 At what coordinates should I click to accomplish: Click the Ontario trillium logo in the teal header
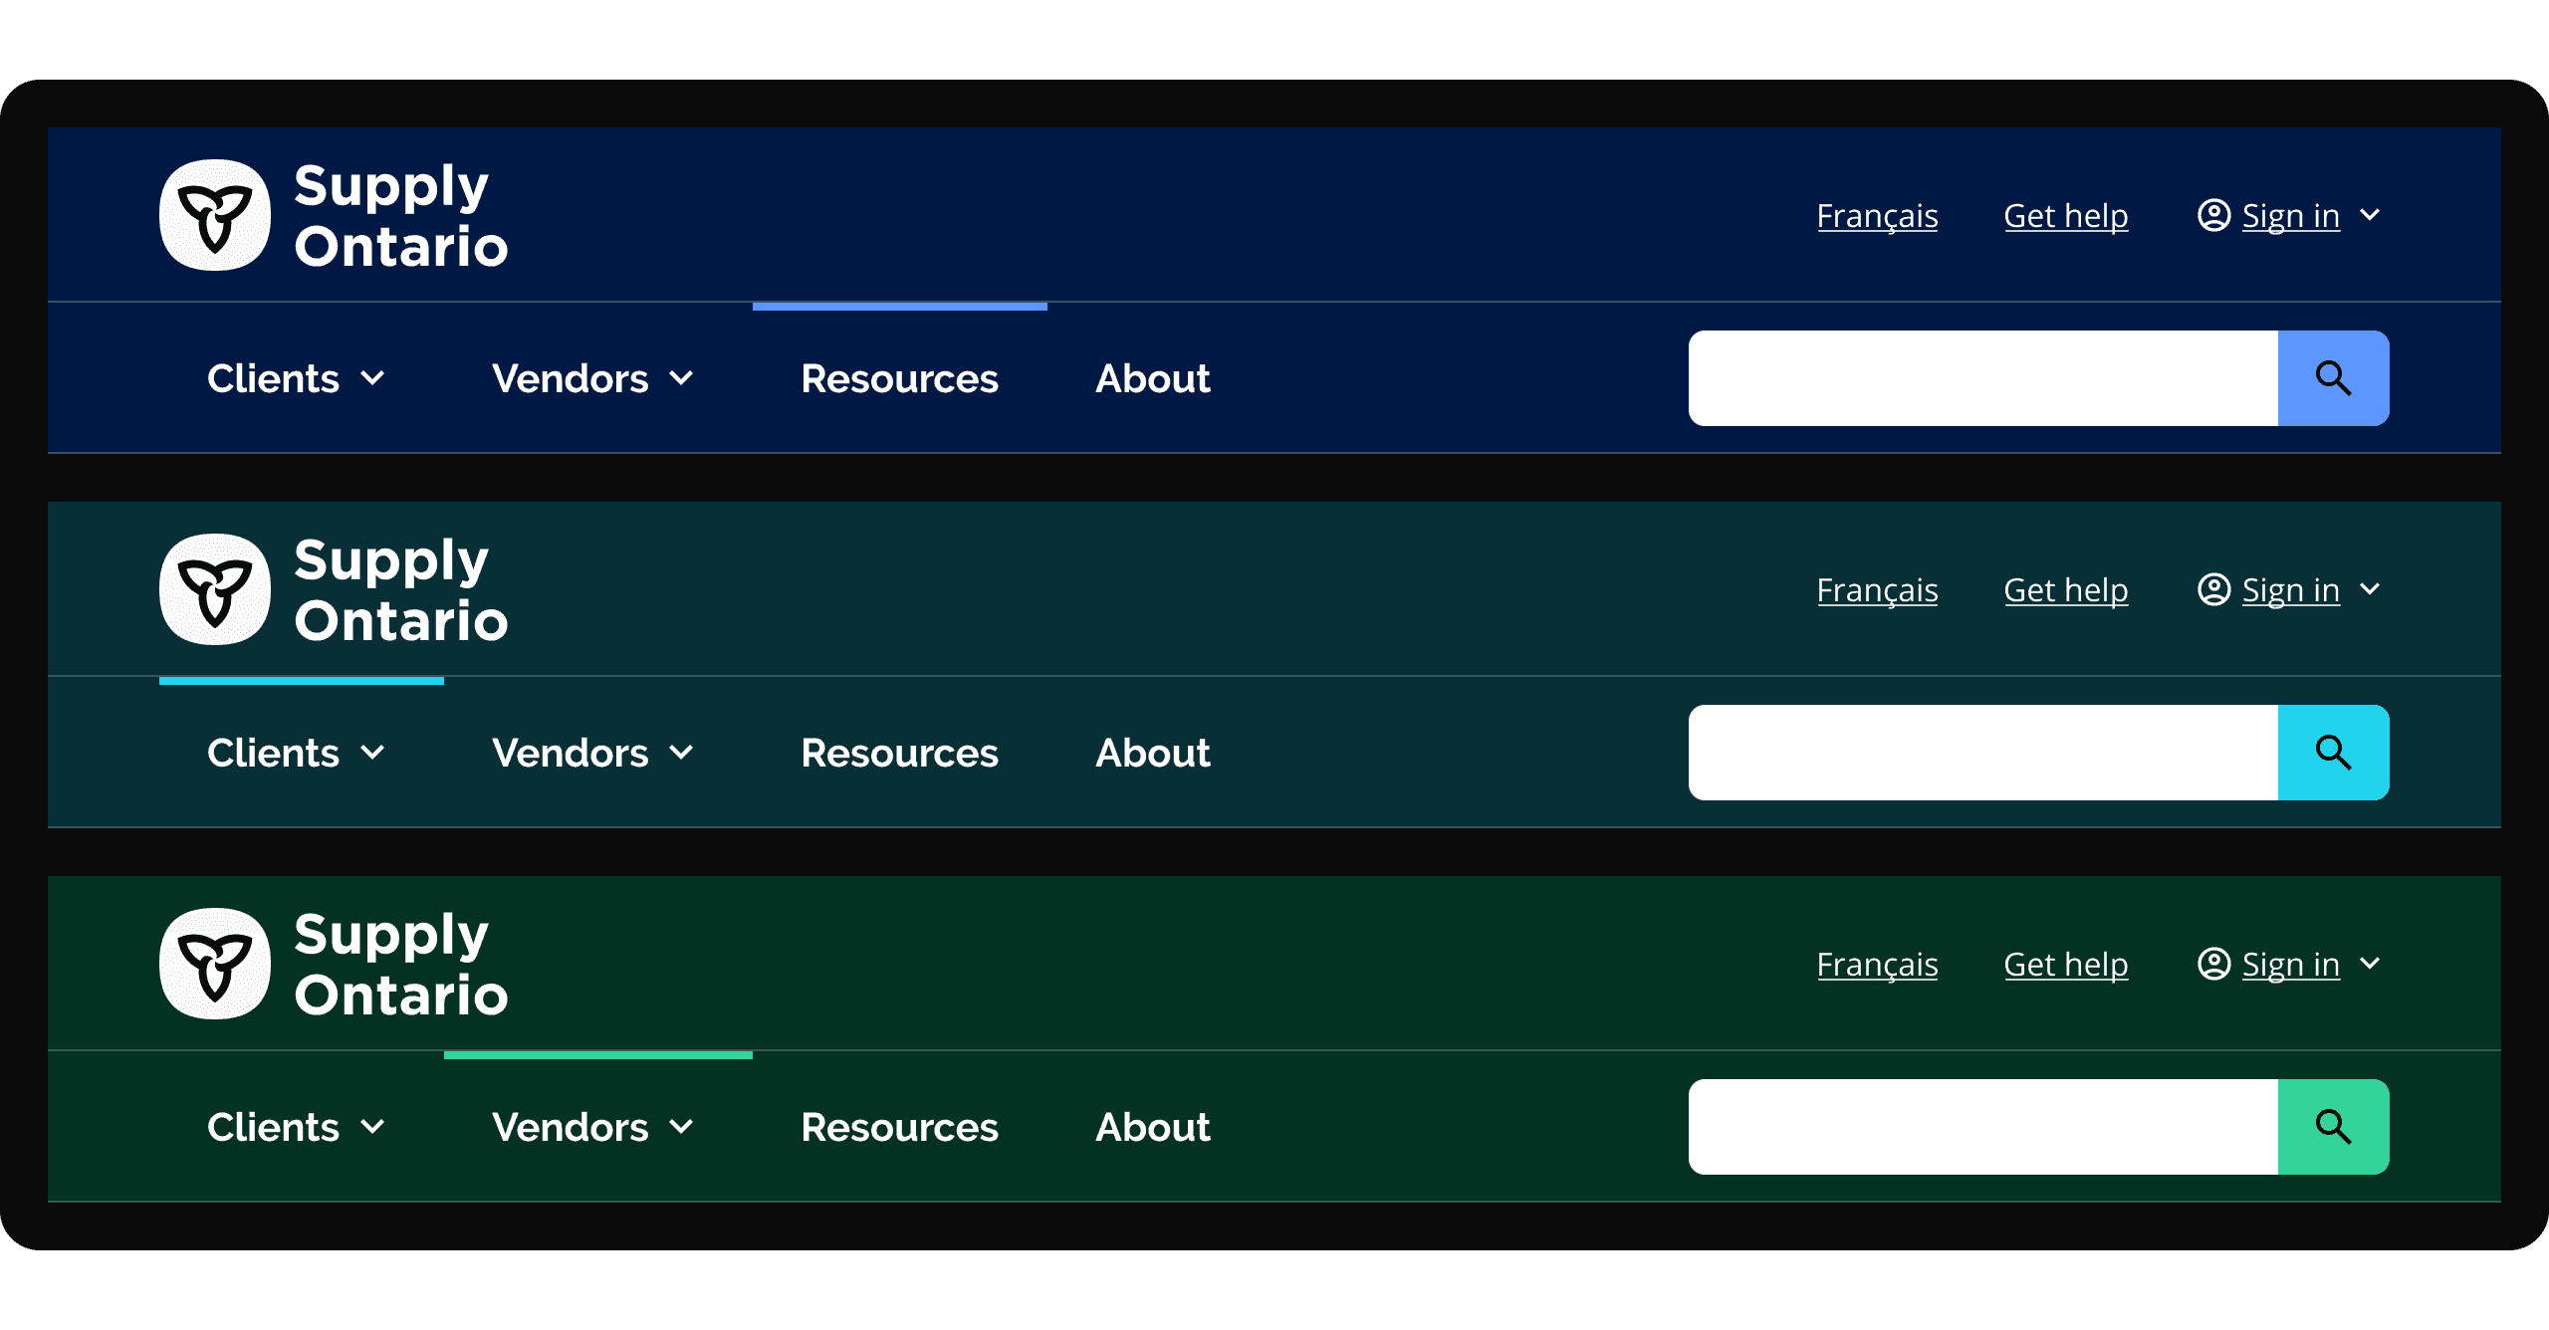click(215, 589)
